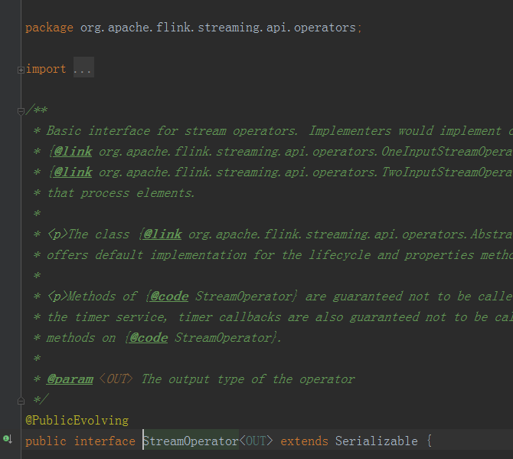The width and height of the screenshot is (513, 459).
Task: Click the OneInputStreamOperator @link reference
Action: pyautogui.click(x=306, y=152)
